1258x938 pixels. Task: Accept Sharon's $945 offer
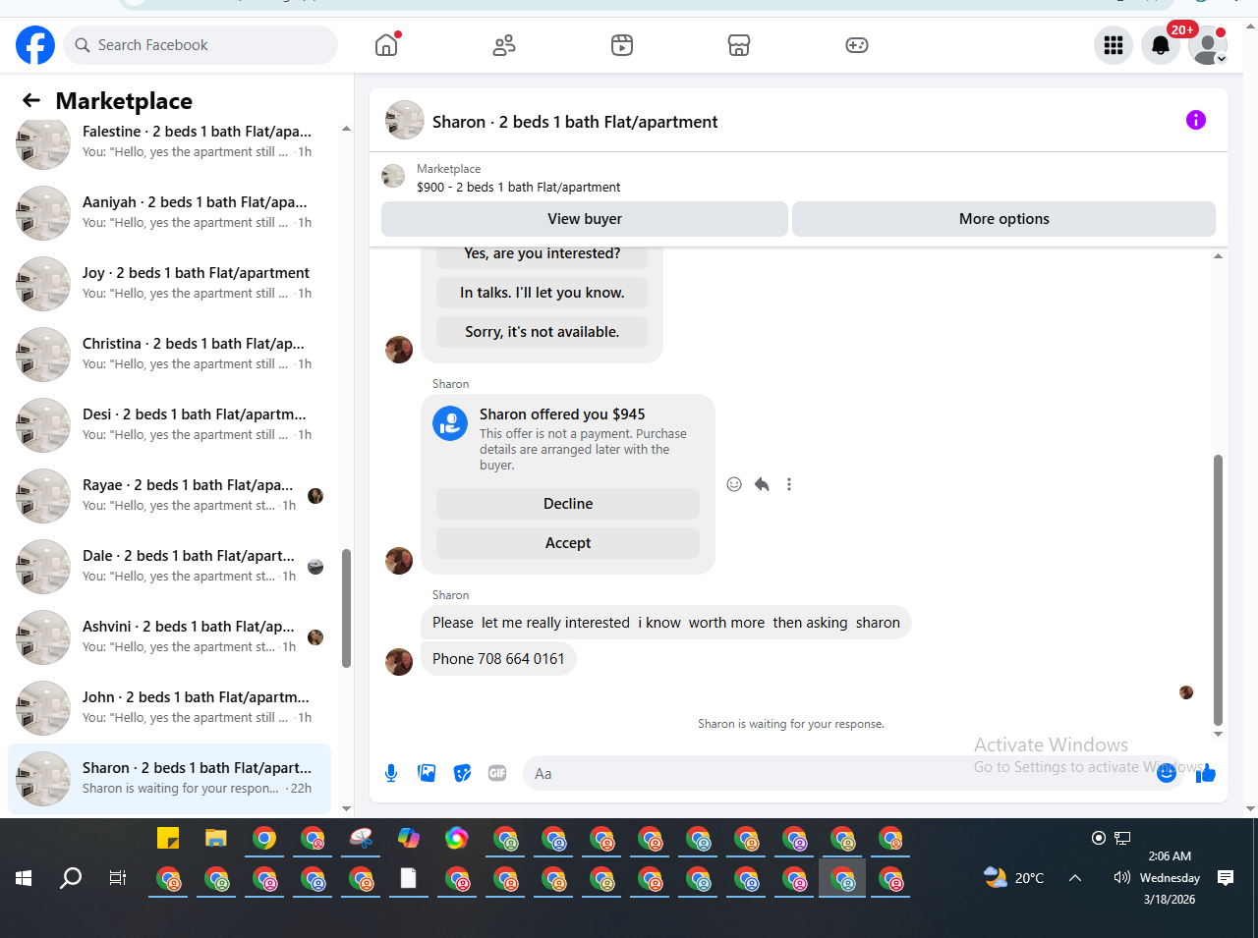click(568, 543)
